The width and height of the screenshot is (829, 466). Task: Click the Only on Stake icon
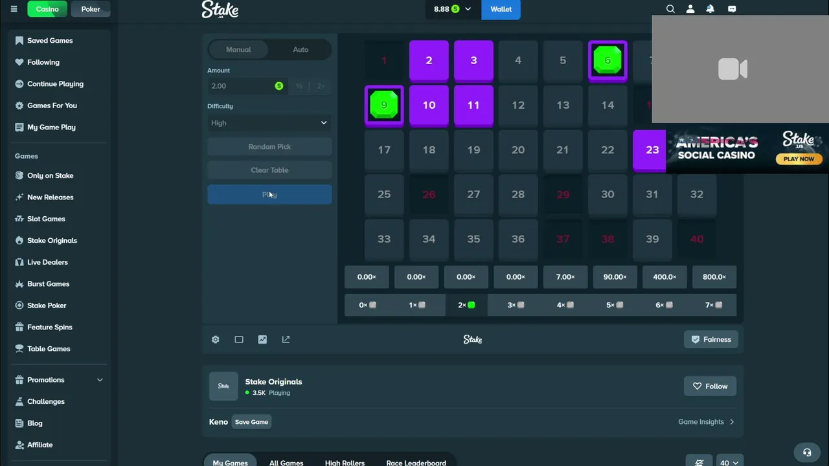click(19, 175)
